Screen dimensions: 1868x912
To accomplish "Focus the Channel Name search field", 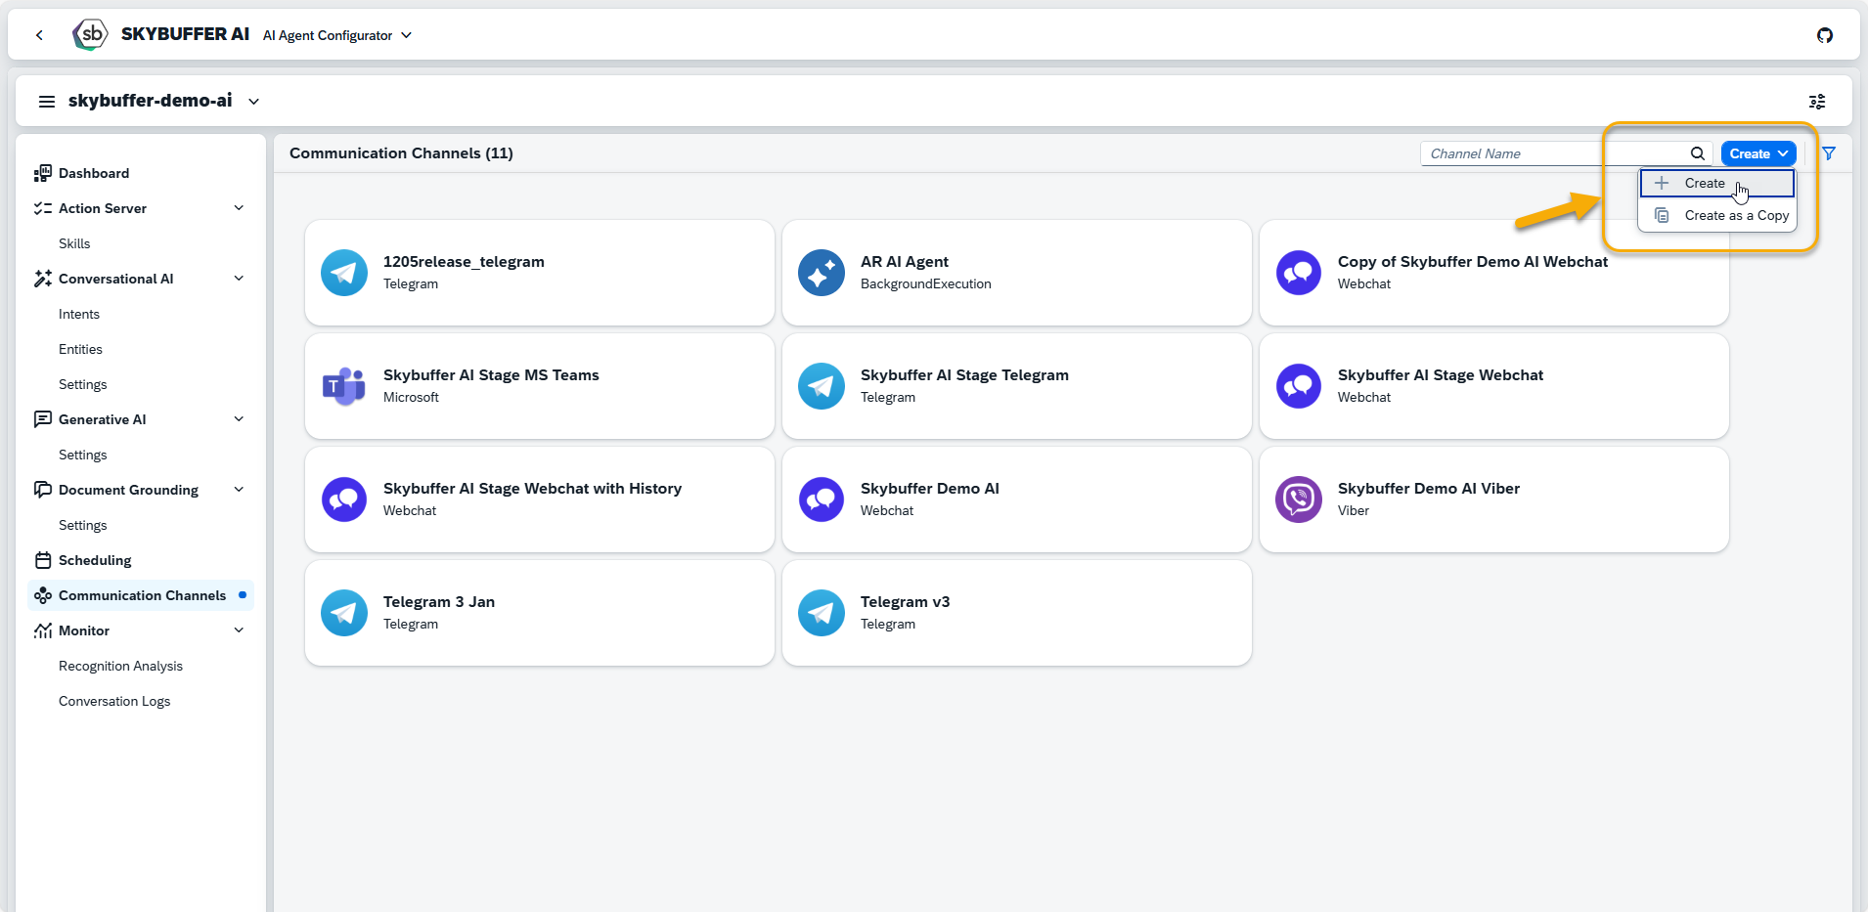I will 1555,153.
